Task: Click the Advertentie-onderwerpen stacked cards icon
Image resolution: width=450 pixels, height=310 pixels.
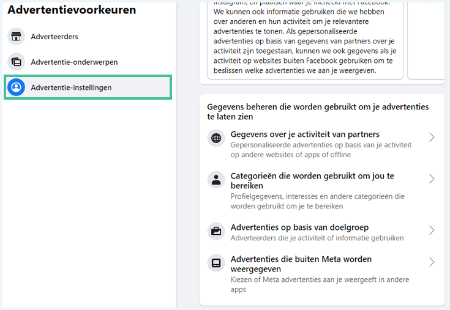Action: tap(16, 62)
